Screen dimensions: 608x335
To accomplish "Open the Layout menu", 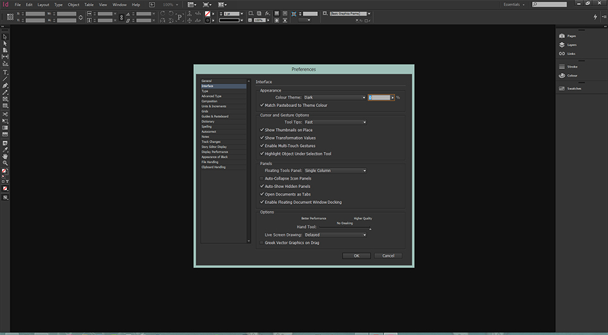I will click(44, 4).
